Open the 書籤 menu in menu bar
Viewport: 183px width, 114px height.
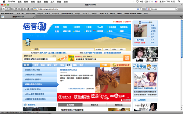46,2
